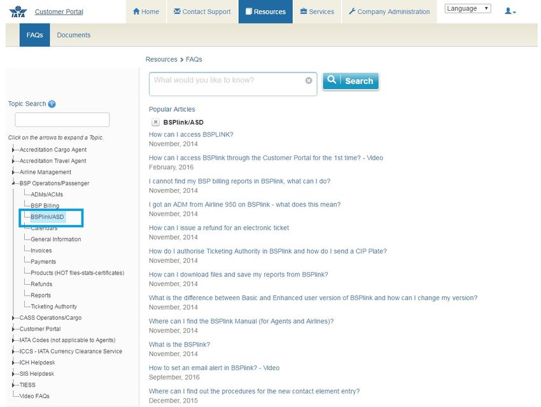Click the Topic Search info icon

[x=52, y=104]
